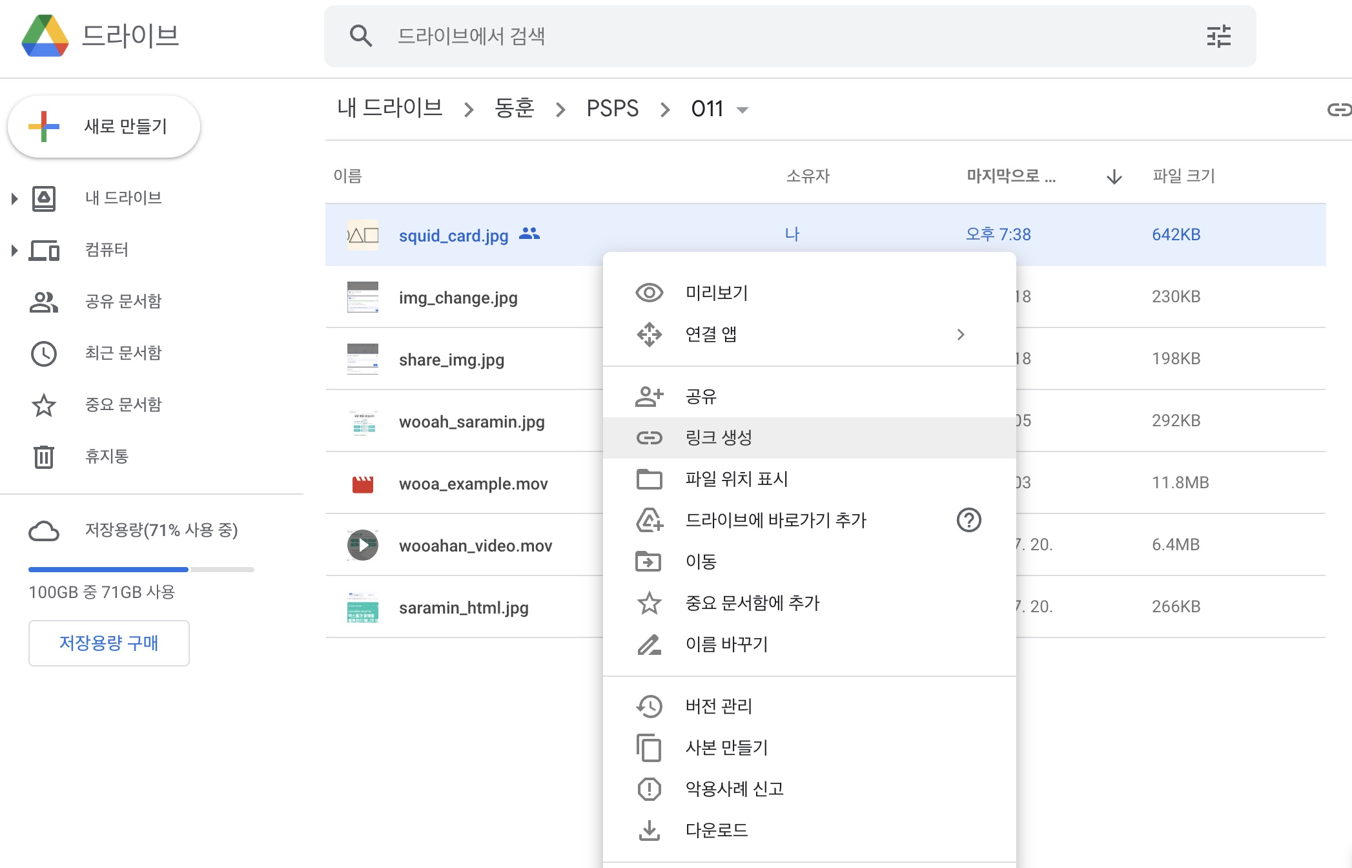Expand the 컴퓨터 tree arrow
This screenshot has height=868, width=1352.
coord(14,250)
